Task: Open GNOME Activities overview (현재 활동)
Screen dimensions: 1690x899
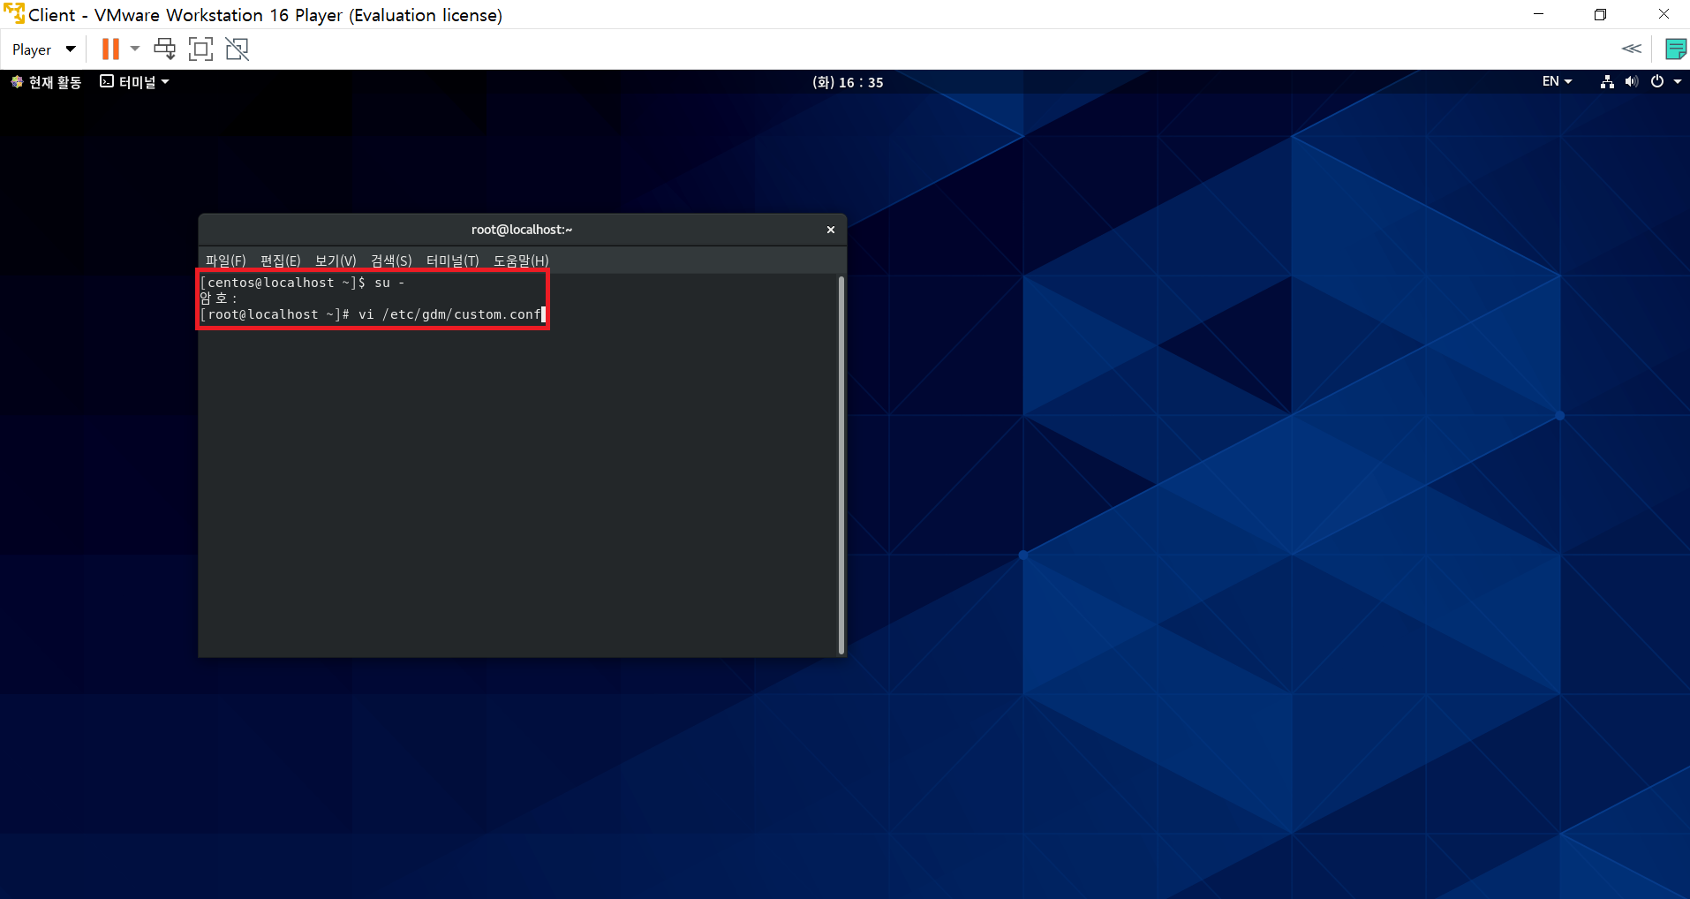Action: pos(46,82)
